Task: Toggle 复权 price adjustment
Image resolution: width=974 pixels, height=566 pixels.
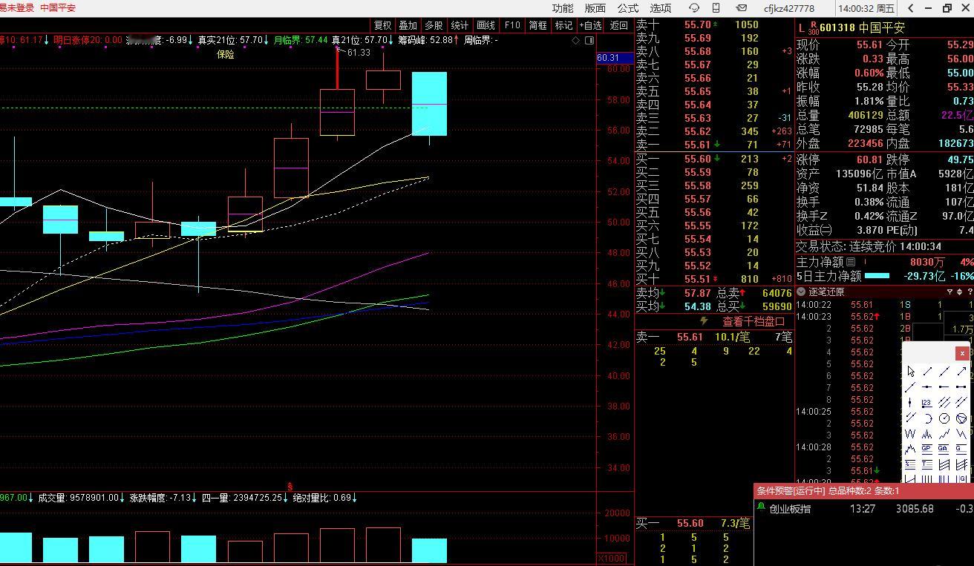Action: point(382,25)
